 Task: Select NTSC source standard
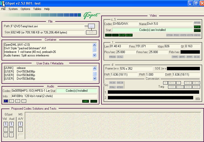click(120, 87)
